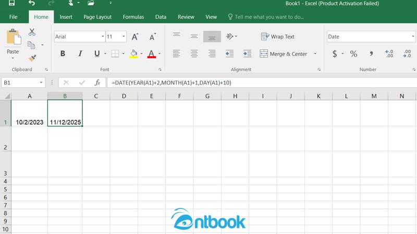The image size is (417, 234).
Task: Increase font size with large A
Action: pos(135,36)
